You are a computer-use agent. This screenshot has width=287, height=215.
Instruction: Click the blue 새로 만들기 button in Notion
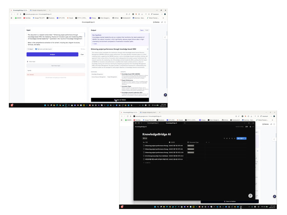pos(240,138)
